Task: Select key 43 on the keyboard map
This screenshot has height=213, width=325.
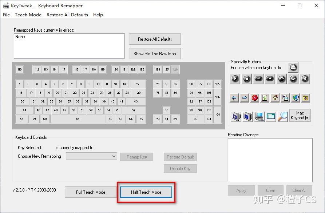Action: 136,101
